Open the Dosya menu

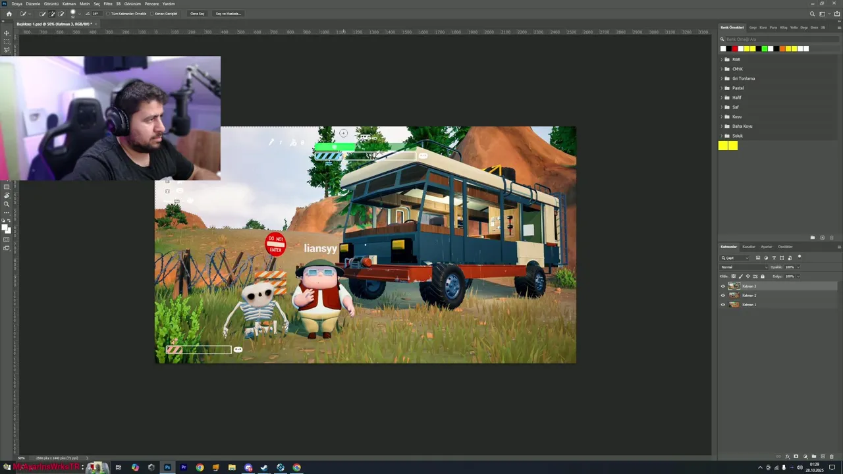click(16, 4)
